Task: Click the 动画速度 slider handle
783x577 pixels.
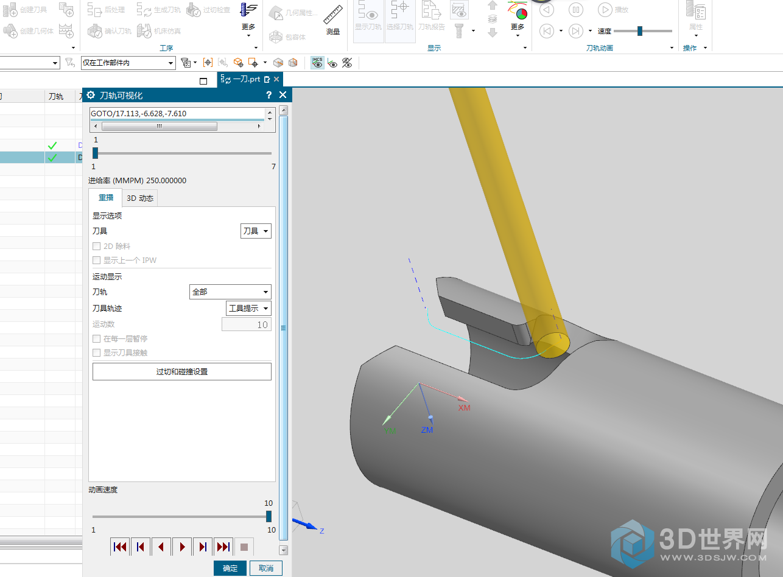Action: point(269,516)
